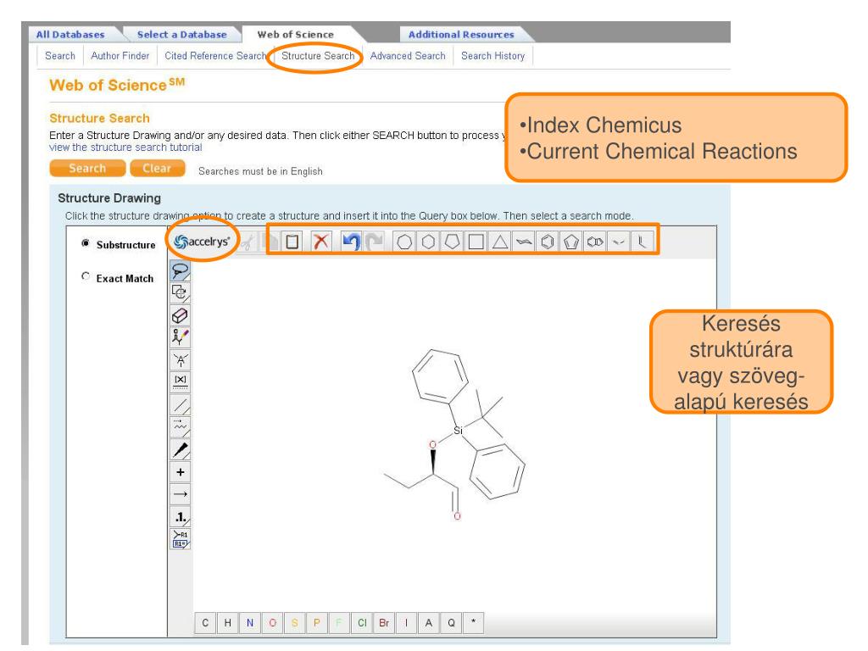The width and height of the screenshot is (868, 651).
Task: Select the lasso selection tool
Action: tap(180, 270)
